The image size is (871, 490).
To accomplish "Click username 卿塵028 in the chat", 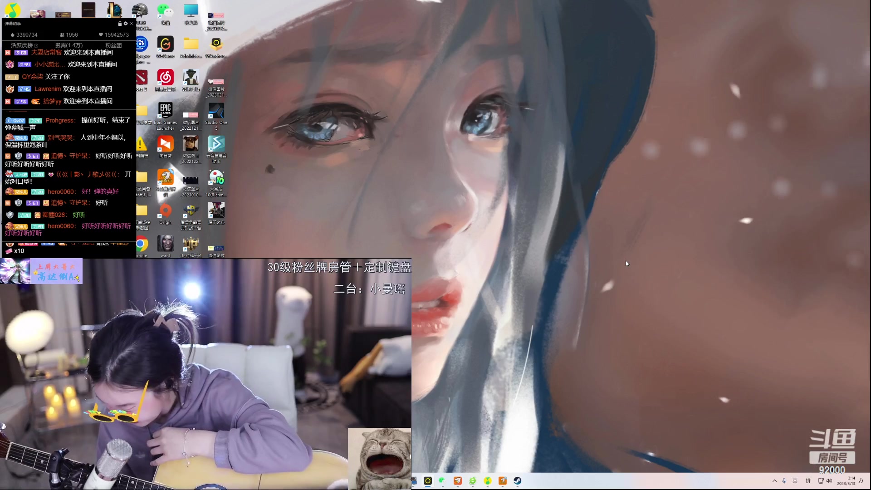I will pos(54,215).
